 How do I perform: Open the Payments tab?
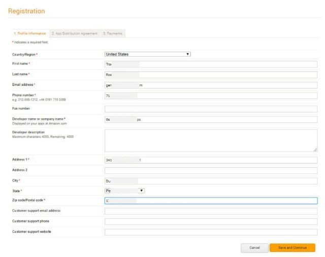click(113, 34)
